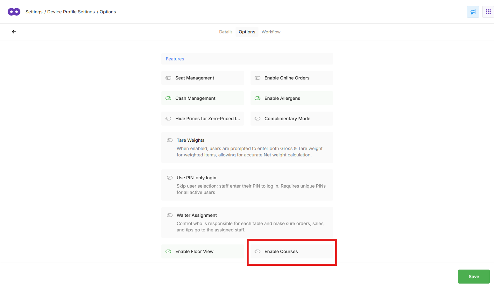Click Device Profile Settings breadcrumb link
Image resolution: width=494 pixels, height=288 pixels.
click(71, 12)
